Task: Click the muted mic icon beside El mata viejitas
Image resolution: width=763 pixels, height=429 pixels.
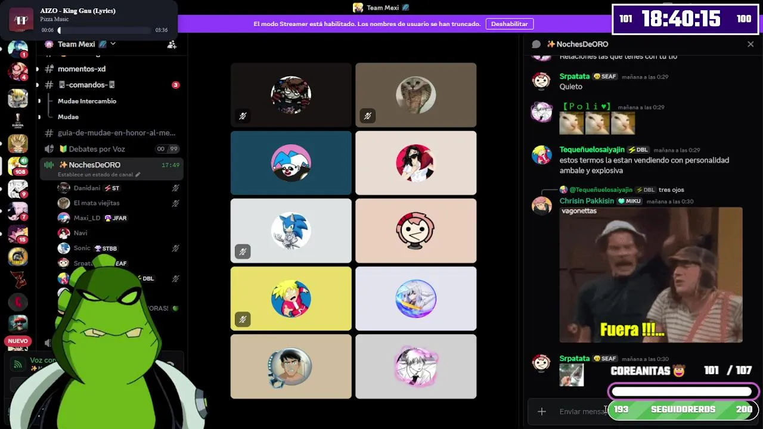Action: (175, 203)
